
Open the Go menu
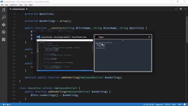tap(26, 5)
